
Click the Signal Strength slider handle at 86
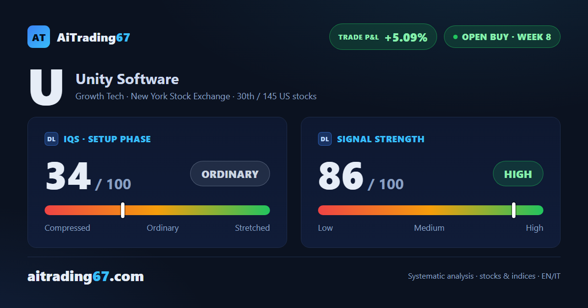click(514, 210)
